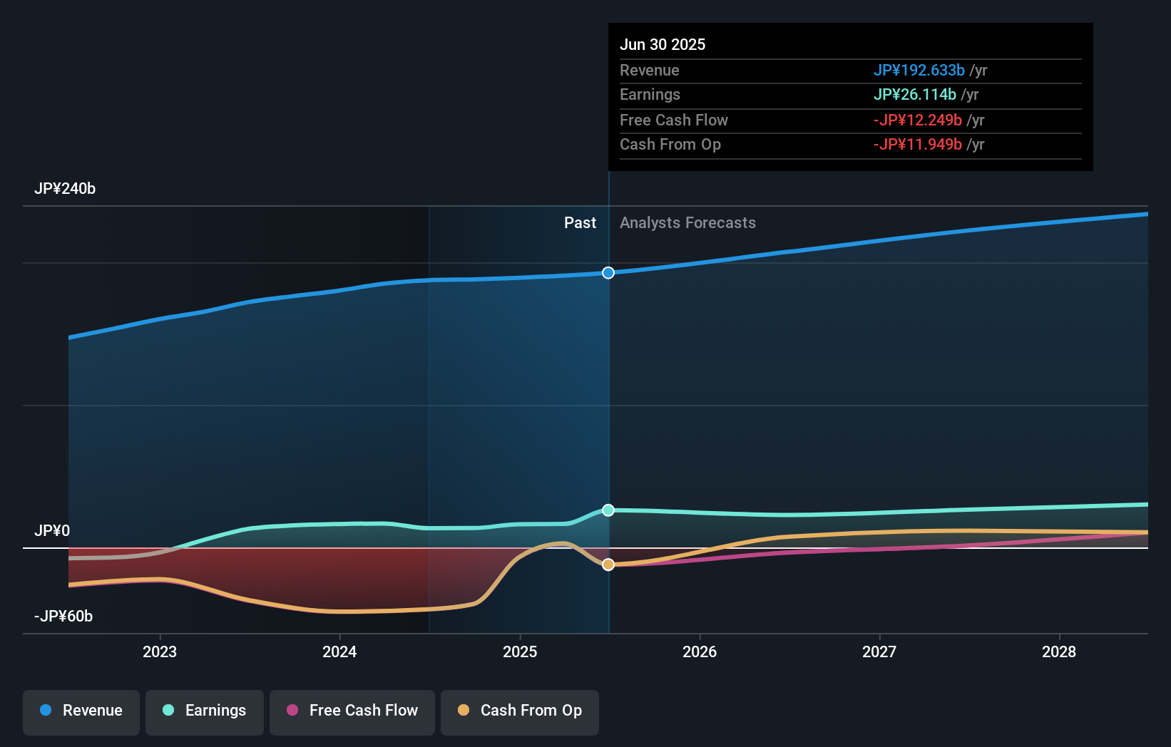
Task: Select the Cash From Op marker below JP¥0 line
Action: [x=608, y=565]
